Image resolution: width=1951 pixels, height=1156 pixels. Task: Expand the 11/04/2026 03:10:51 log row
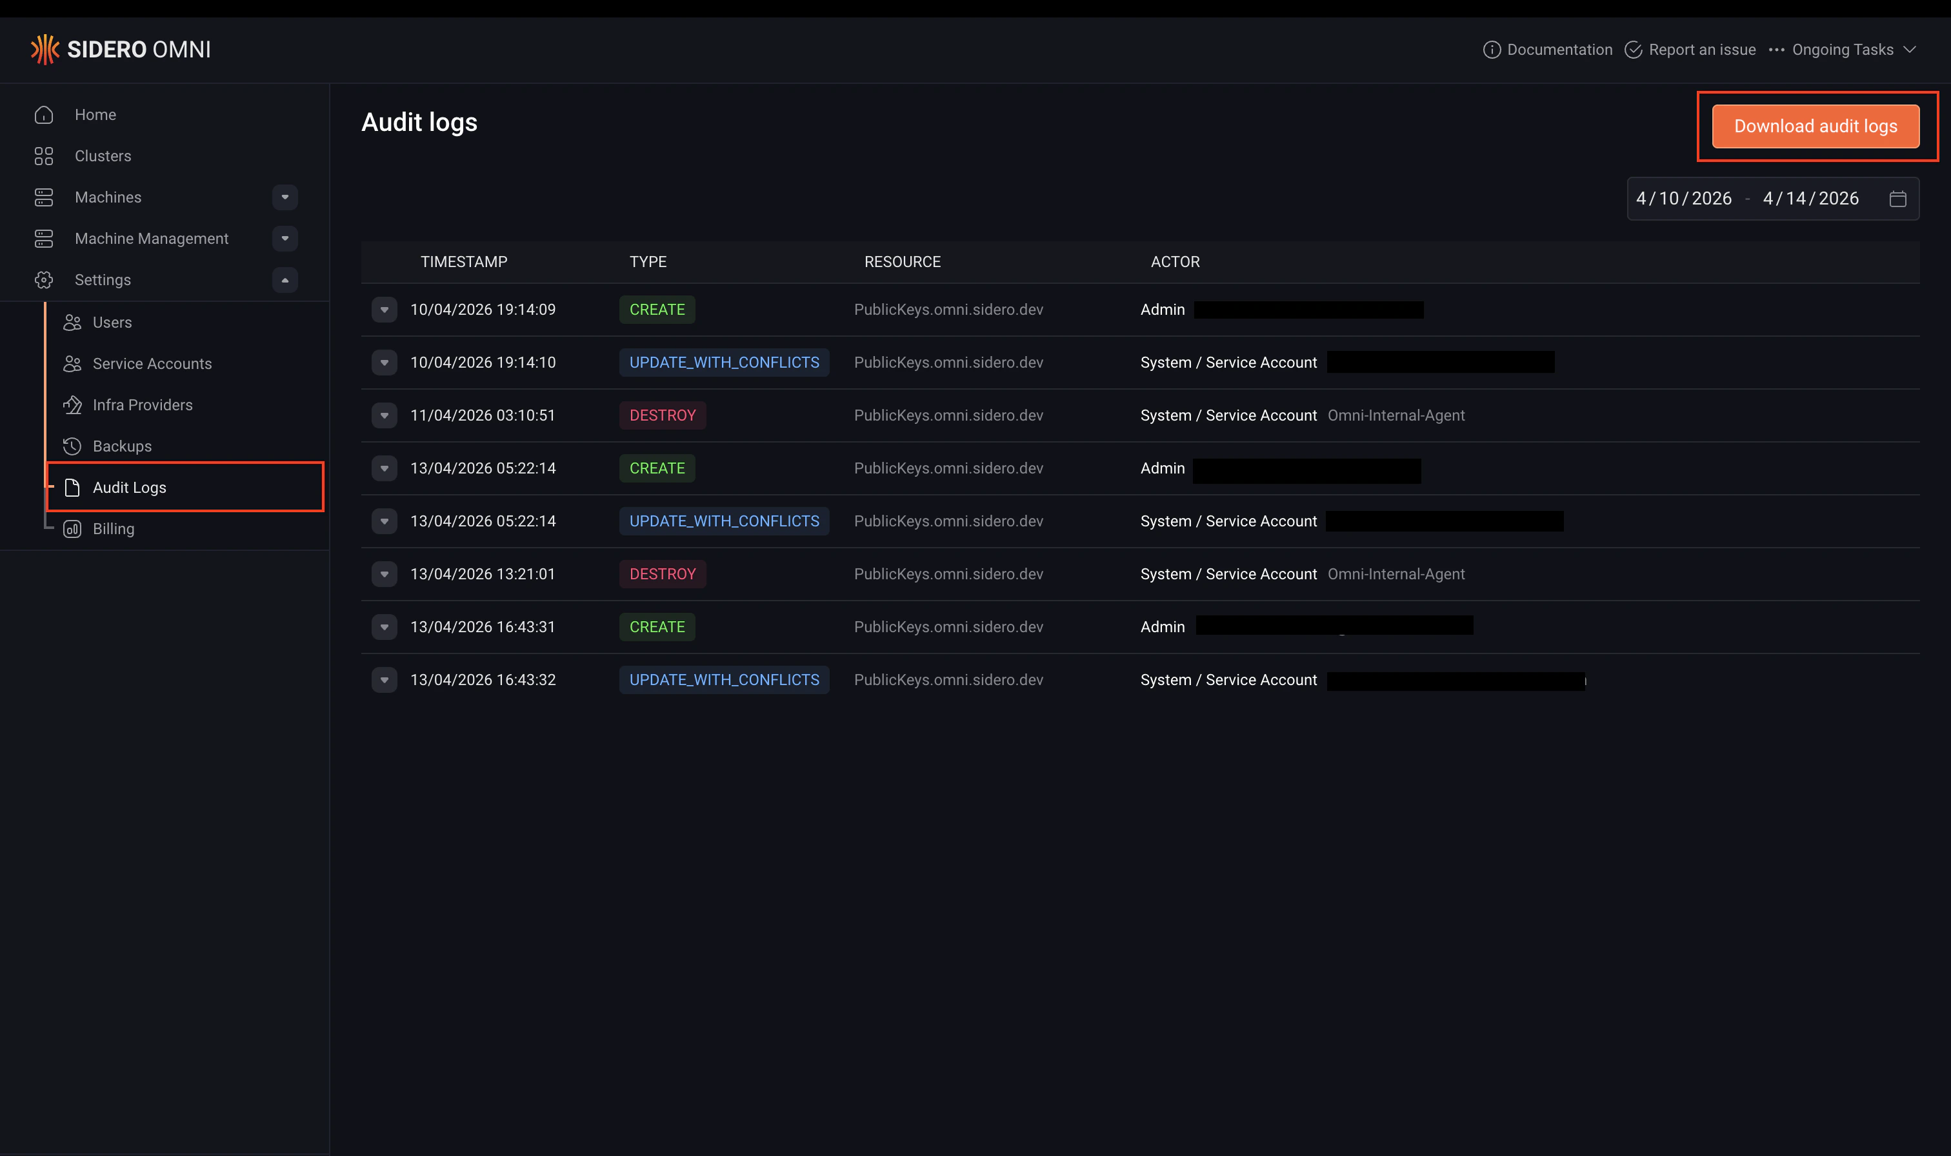pos(384,415)
